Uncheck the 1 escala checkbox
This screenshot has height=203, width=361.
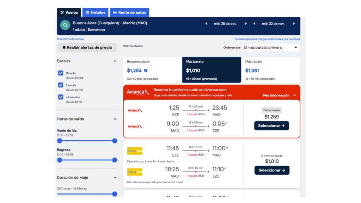point(61,85)
